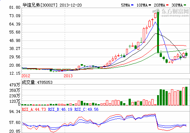Click the 10PMA legend label

142,5
